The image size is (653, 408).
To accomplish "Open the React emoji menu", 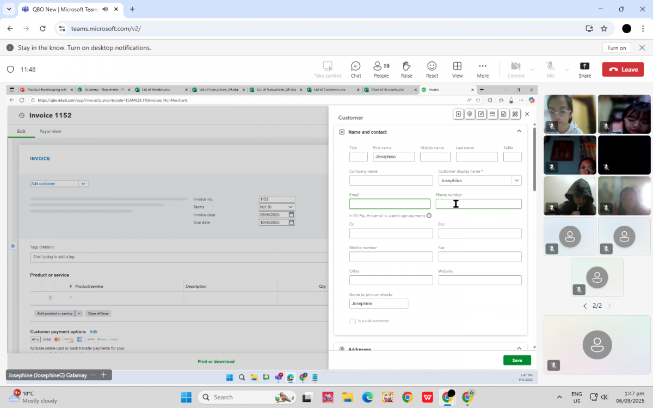I will click(432, 70).
